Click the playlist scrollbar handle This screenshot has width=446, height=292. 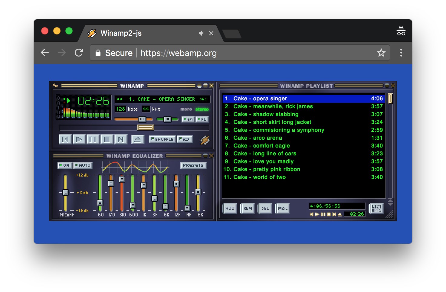click(x=390, y=99)
